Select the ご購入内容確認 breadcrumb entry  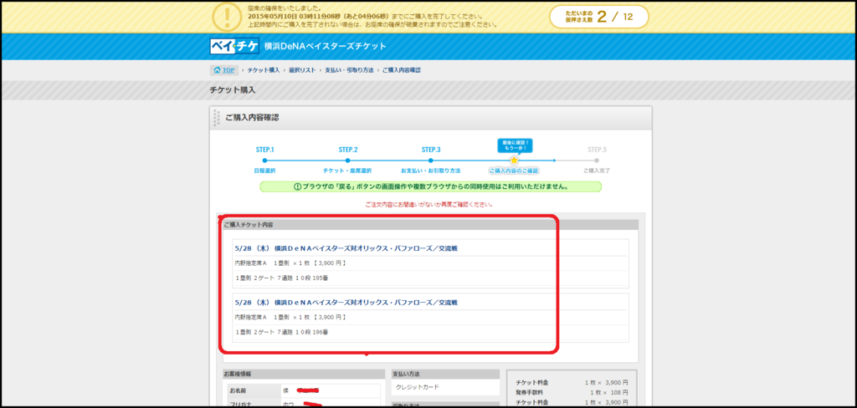pyautogui.click(x=401, y=70)
